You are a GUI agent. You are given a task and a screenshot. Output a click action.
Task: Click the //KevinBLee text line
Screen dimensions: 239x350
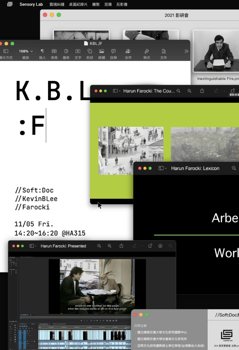pyautogui.click(x=36, y=199)
